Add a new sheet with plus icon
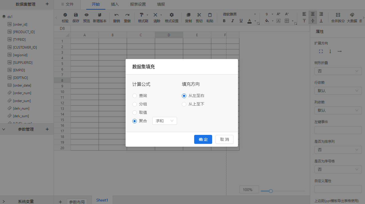Image resolution: width=365 pixels, height=204 pixels. (x=60, y=202)
